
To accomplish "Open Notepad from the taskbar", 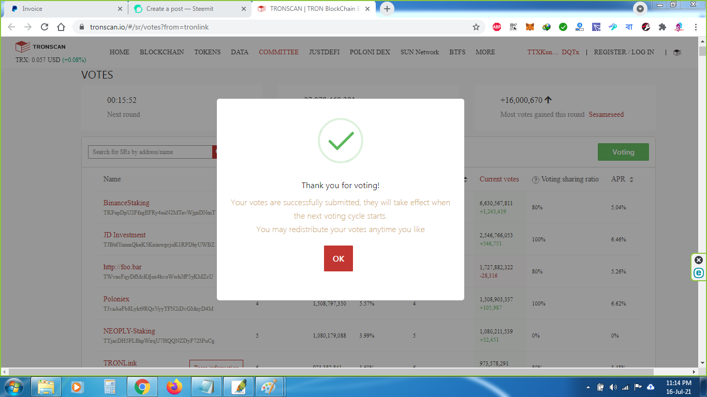I will 207,387.
